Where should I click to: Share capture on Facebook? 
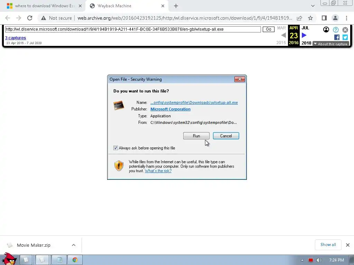[337, 37]
